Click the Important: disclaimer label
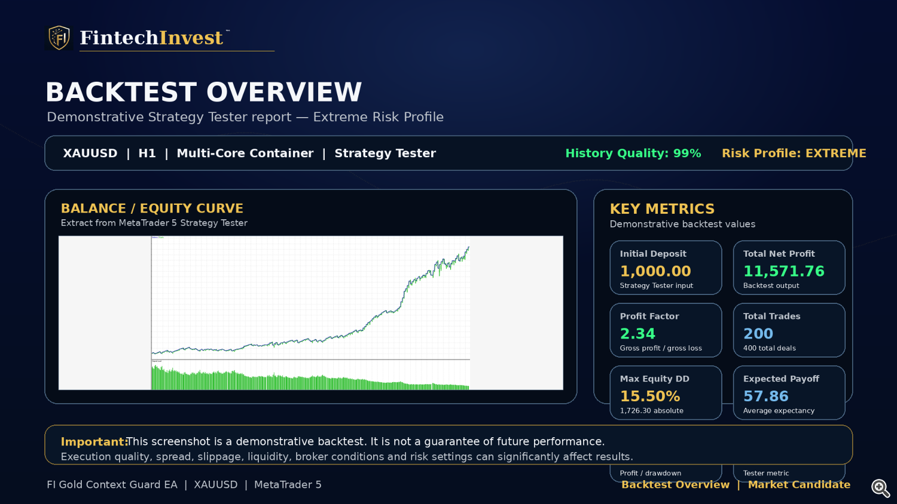The width and height of the screenshot is (897, 504). [94, 442]
